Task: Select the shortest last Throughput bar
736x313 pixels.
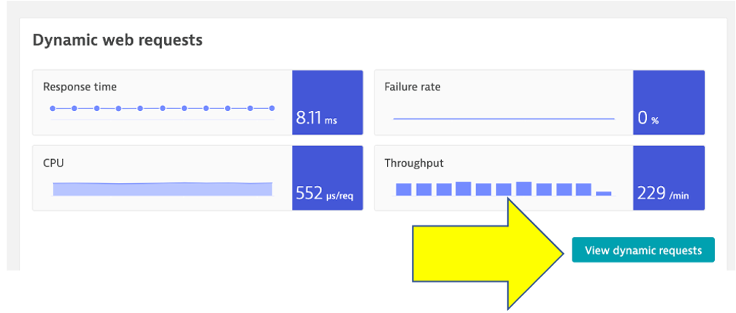Action: (x=603, y=193)
